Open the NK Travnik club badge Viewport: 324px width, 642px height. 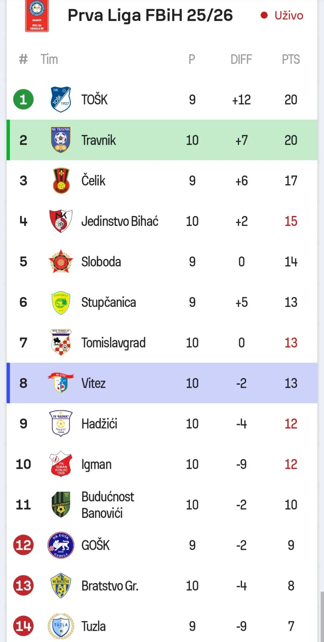tap(61, 140)
